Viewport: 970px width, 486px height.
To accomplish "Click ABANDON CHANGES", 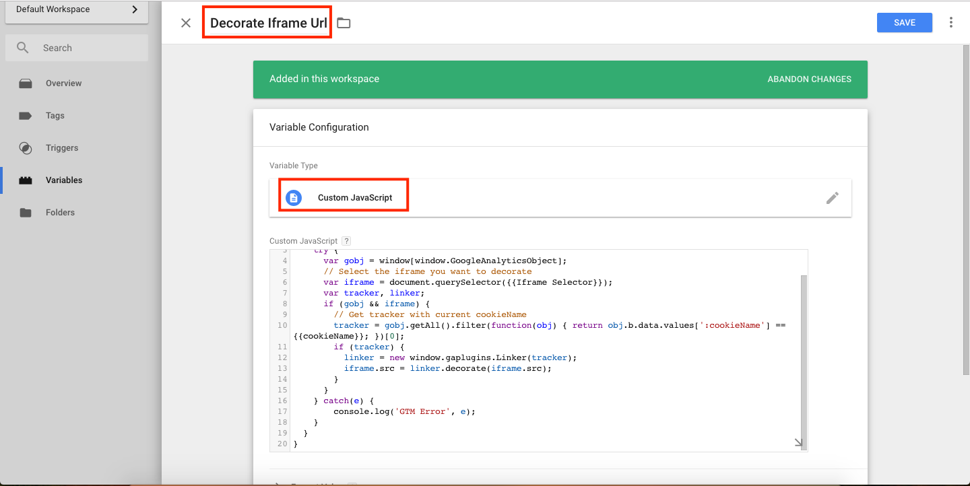I will (x=809, y=79).
